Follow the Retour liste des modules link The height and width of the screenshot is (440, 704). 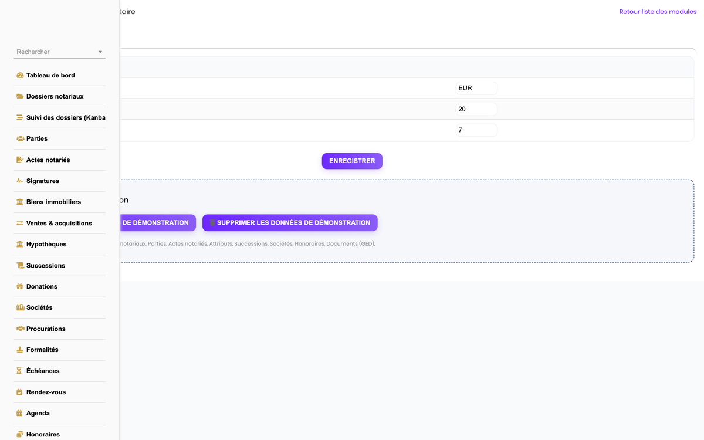[x=658, y=12]
